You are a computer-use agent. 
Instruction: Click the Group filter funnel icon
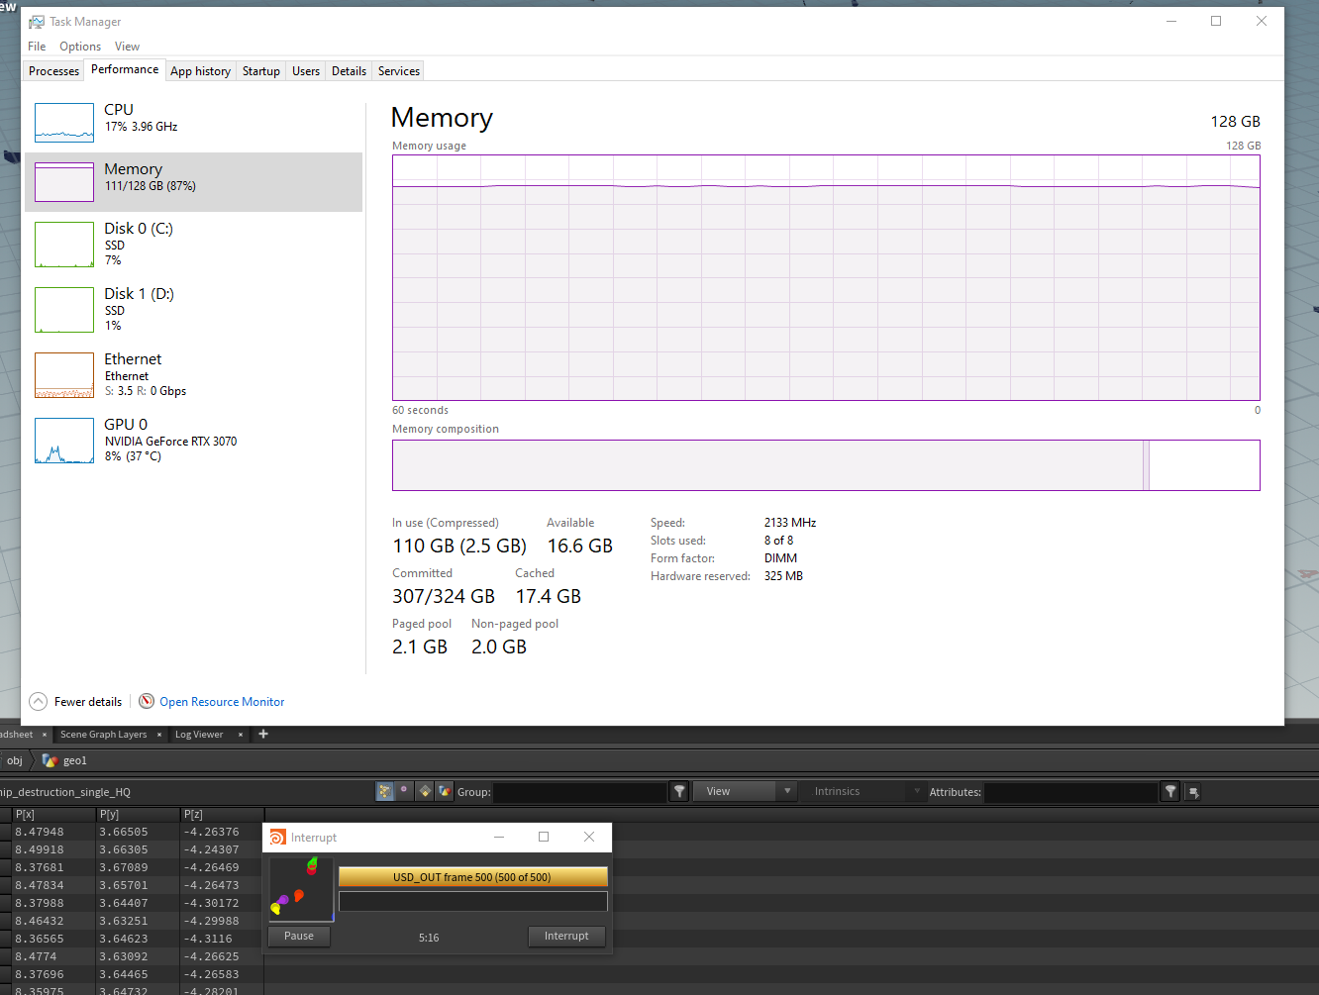[x=679, y=791]
